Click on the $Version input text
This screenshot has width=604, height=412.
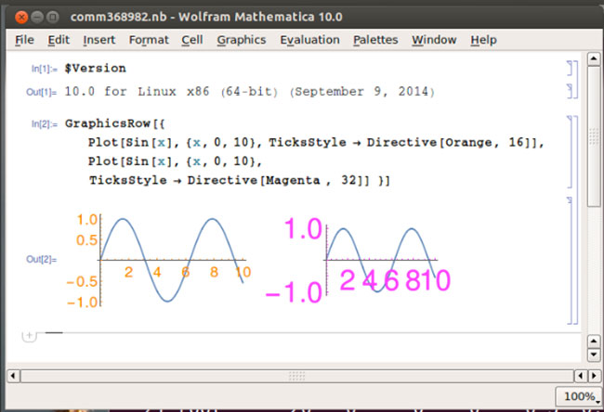point(95,69)
